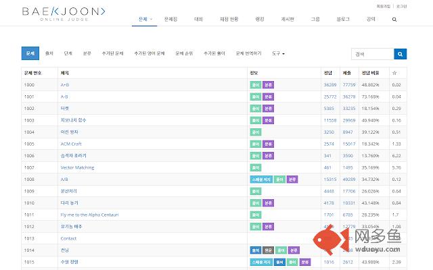This screenshot has width=433, height=270.
Task: Expand the 도구 dropdown in the sub-navigation
Action: (278, 53)
